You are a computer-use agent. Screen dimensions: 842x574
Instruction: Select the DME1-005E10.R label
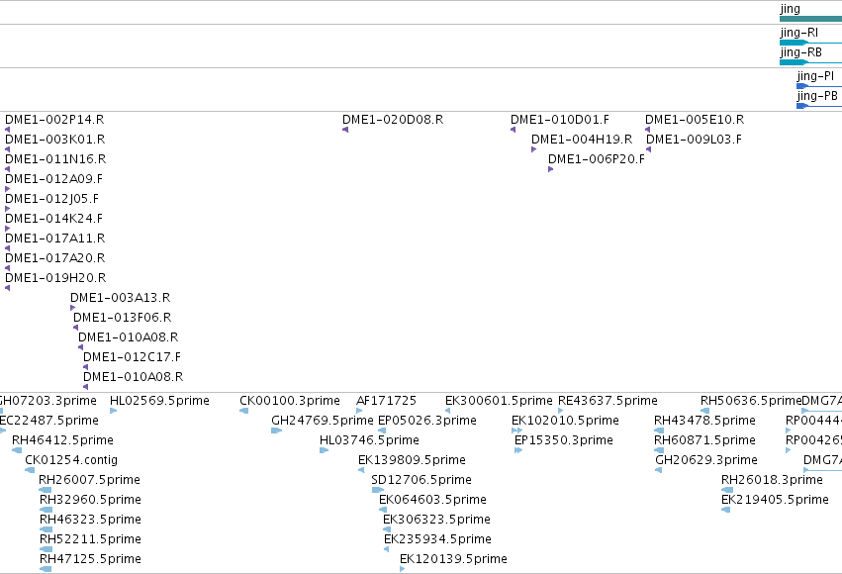(x=695, y=120)
